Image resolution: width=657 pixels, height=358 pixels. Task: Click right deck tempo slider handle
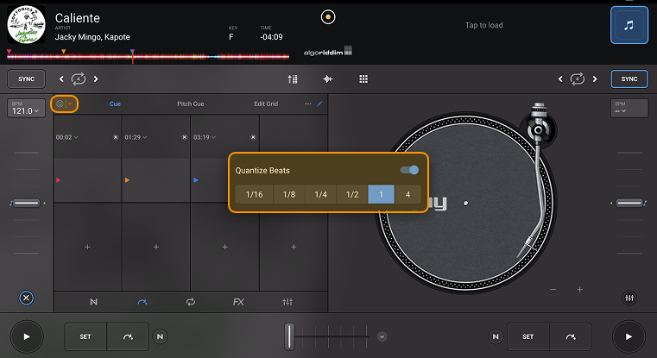[x=629, y=203]
